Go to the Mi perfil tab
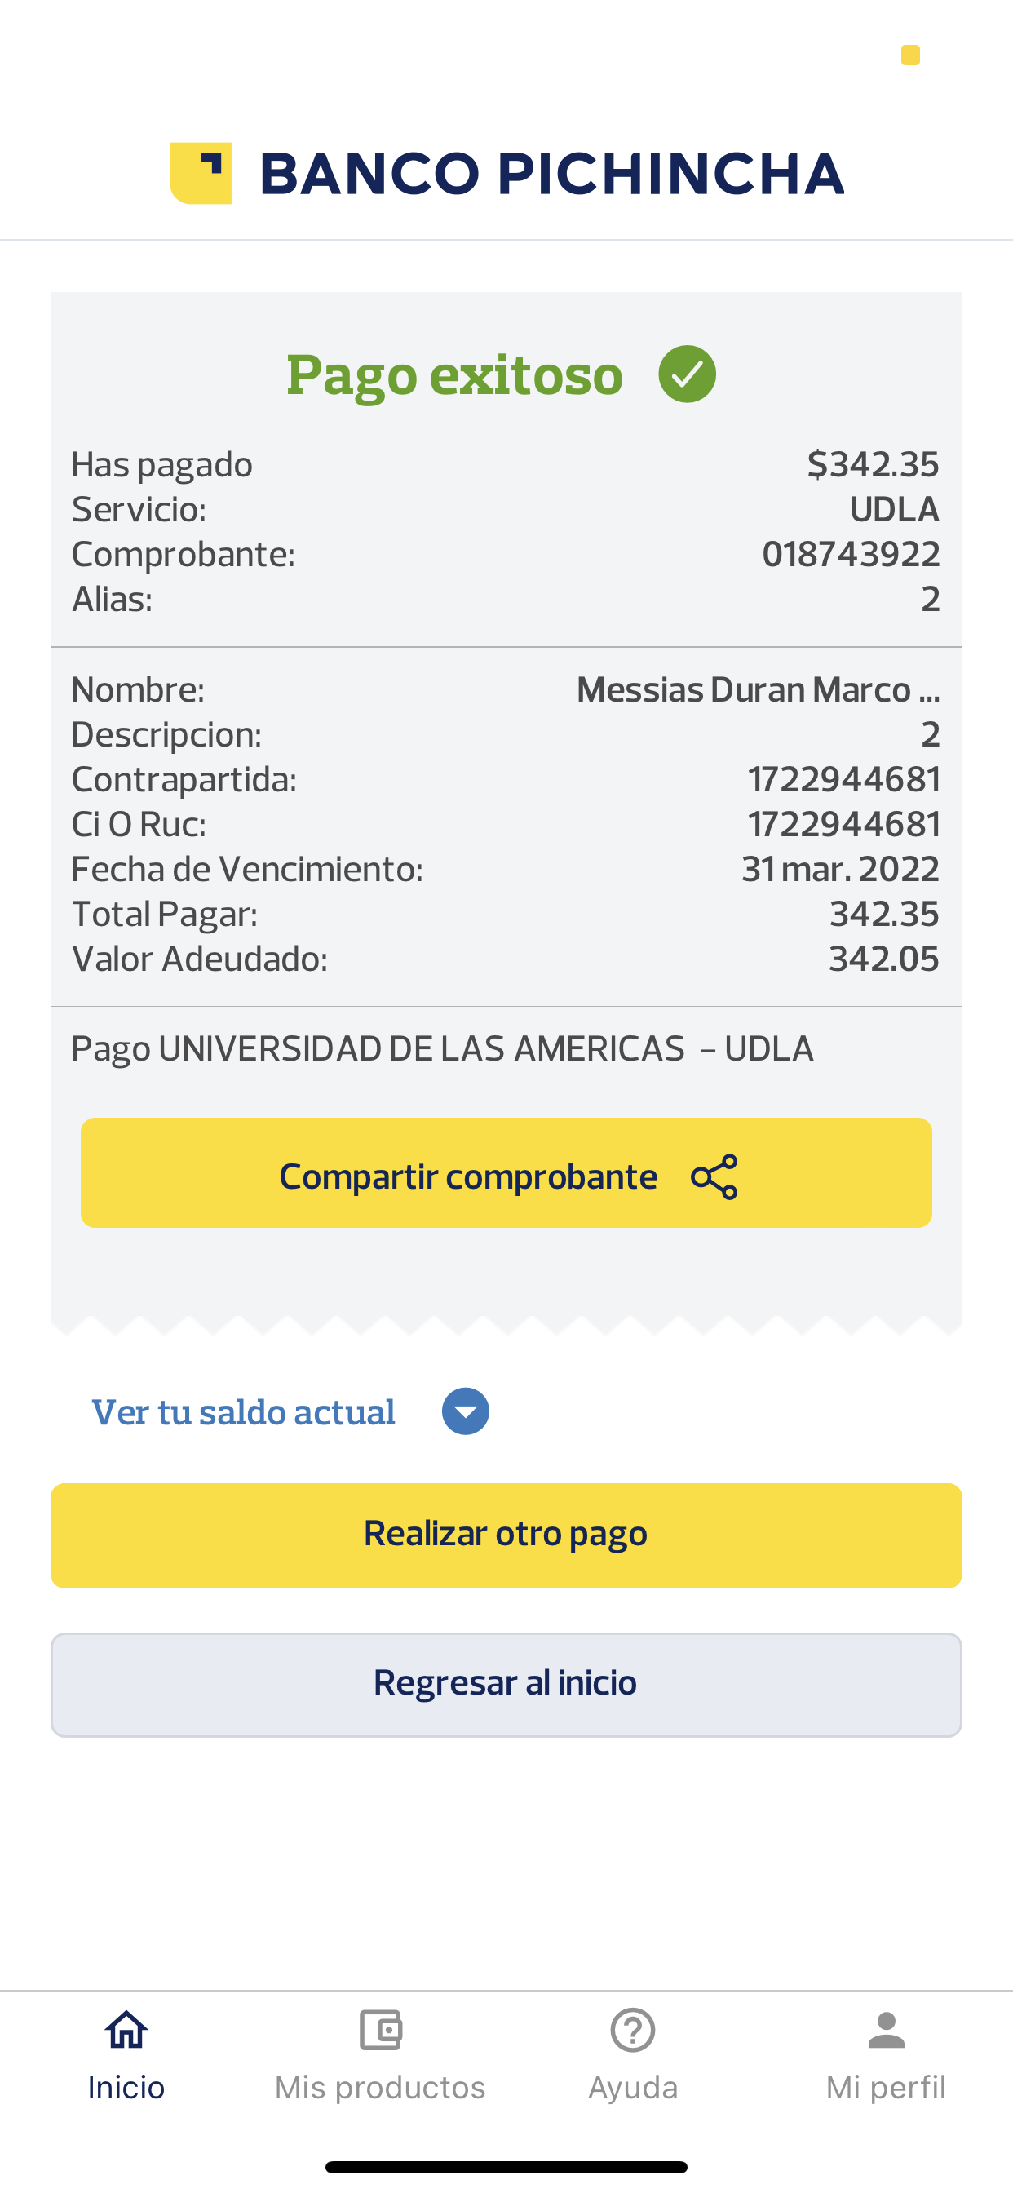 [885, 2053]
